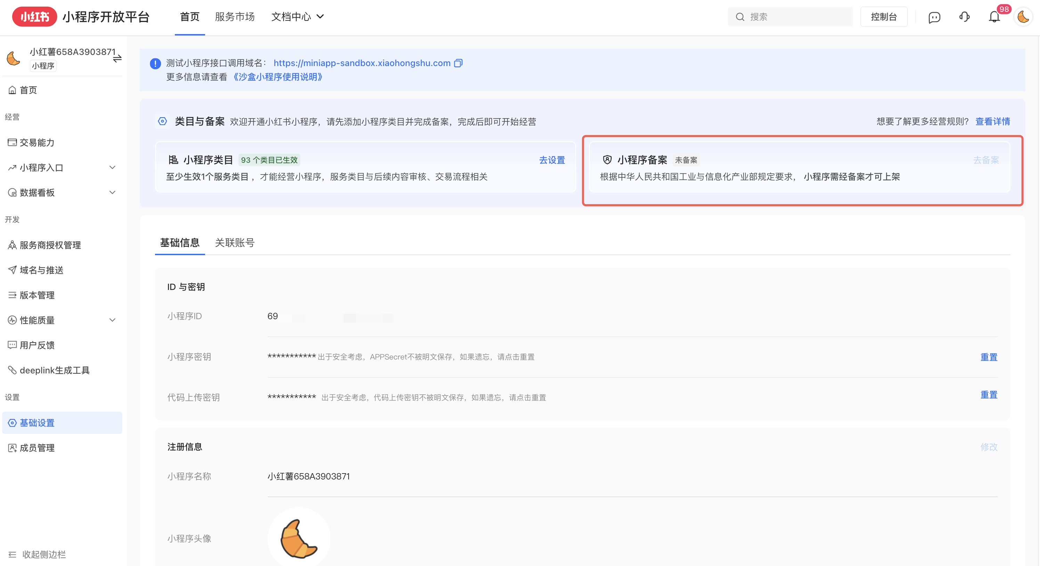Screen dimensions: 1040x566
Task: Switch to the 关联账号 tab
Action: point(235,243)
